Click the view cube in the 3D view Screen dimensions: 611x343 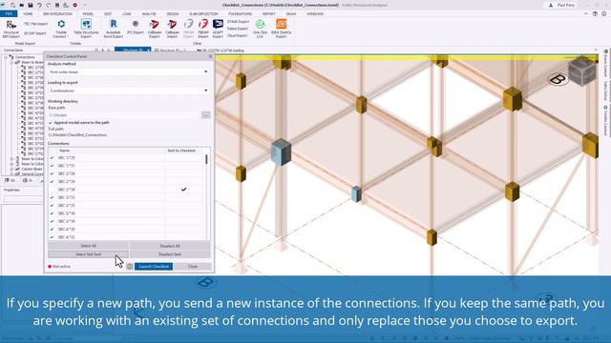pos(582,71)
